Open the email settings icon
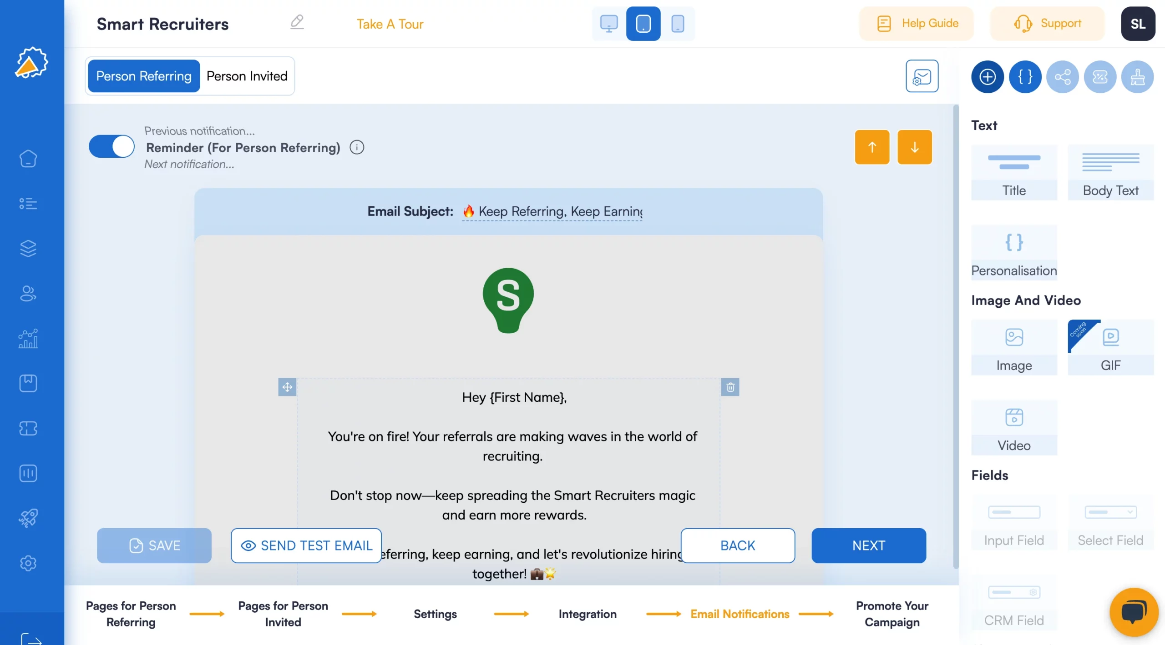This screenshot has width=1165, height=645. [922, 76]
